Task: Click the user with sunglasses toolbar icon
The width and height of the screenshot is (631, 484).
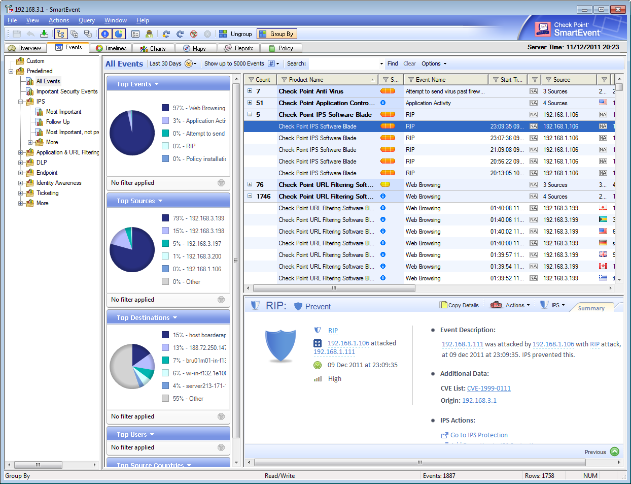Action: 149,34
